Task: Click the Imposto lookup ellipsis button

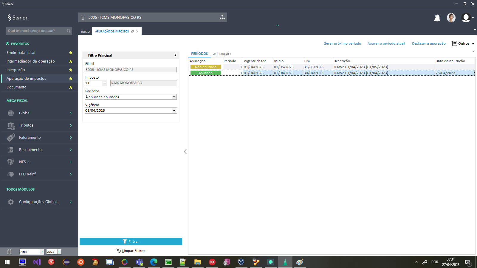Action: (x=104, y=83)
